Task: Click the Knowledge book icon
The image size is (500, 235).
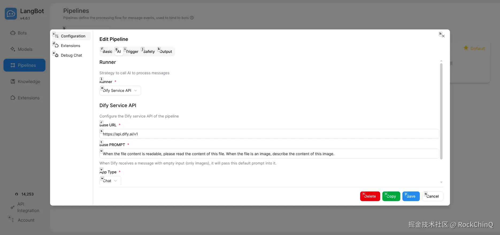Action: click(13, 81)
